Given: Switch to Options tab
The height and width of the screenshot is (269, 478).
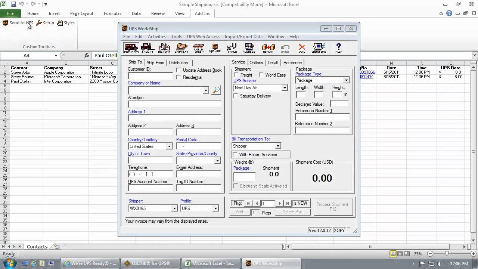Looking at the screenshot, I should click(256, 63).
